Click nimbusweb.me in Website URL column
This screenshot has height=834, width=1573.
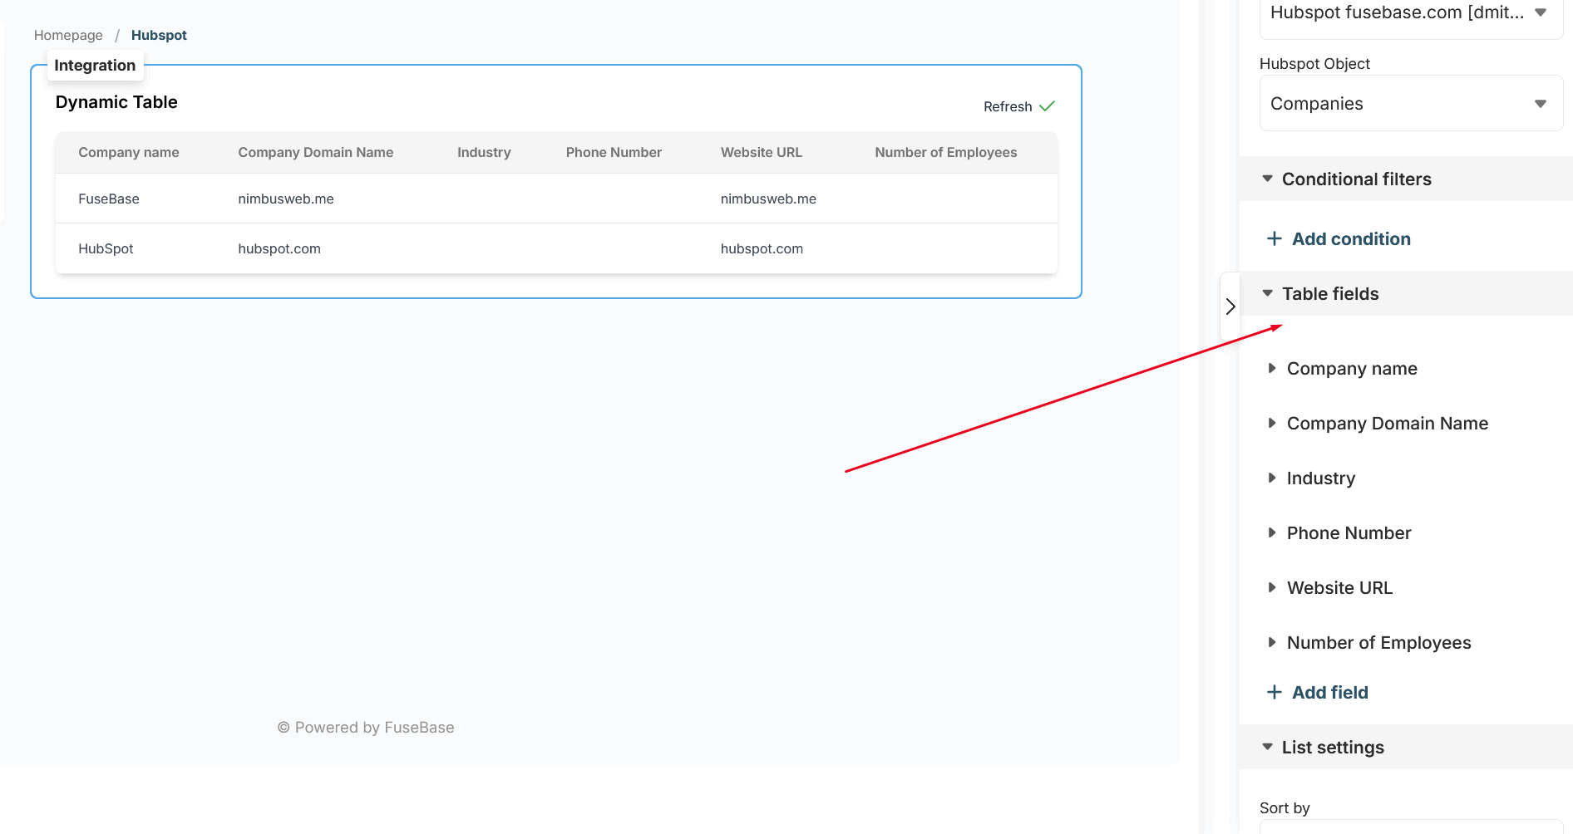click(768, 199)
